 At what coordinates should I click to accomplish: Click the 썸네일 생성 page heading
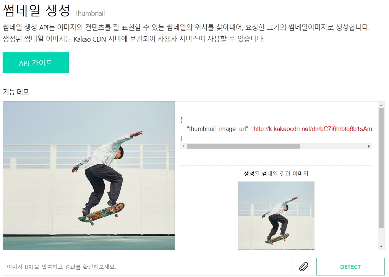click(x=36, y=10)
